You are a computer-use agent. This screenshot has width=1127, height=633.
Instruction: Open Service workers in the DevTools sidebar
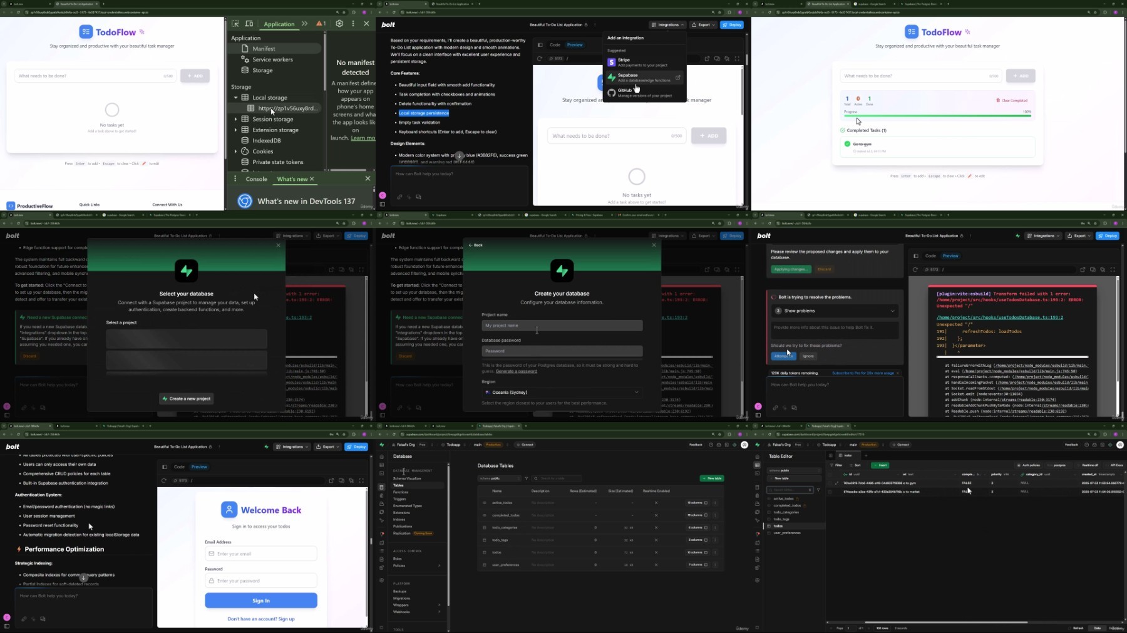[x=272, y=59]
